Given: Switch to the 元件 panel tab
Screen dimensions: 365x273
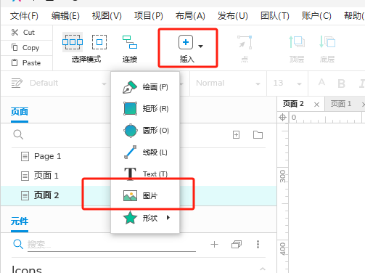Looking at the screenshot, I should (20, 221).
